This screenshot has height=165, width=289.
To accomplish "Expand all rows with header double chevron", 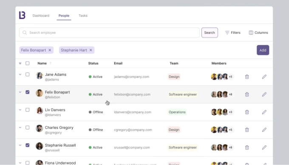I will [x=20, y=63].
